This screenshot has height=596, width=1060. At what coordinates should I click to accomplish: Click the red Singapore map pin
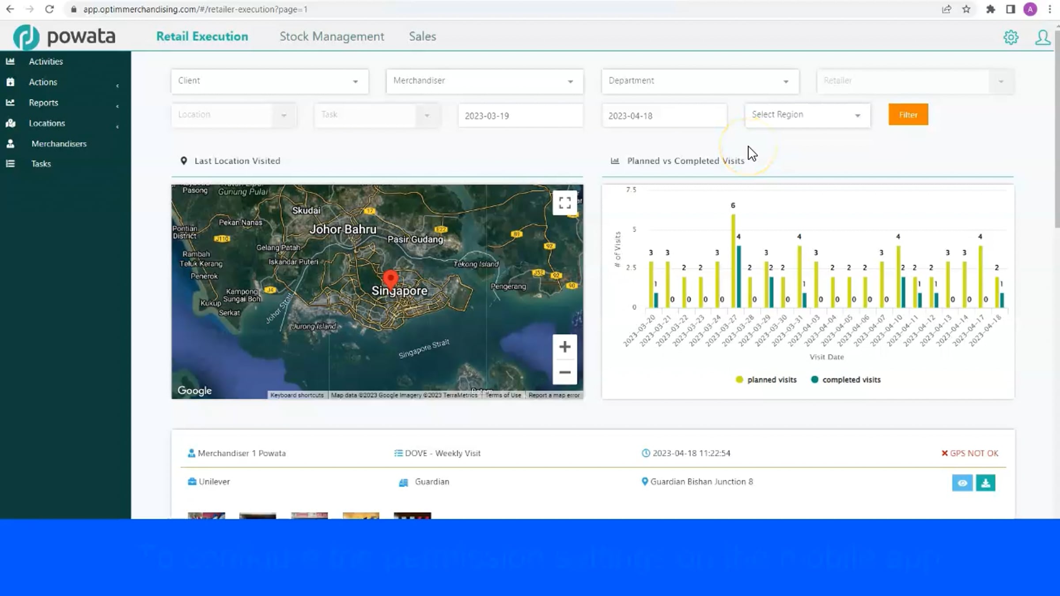(x=390, y=279)
